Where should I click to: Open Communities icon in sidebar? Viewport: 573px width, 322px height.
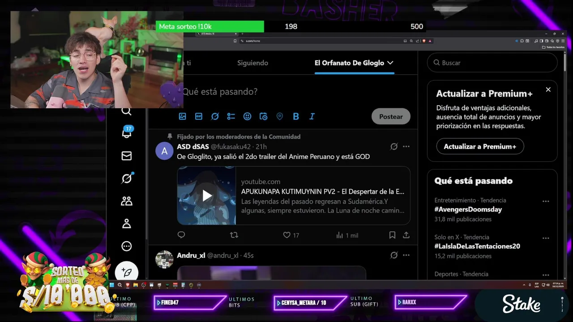127,201
